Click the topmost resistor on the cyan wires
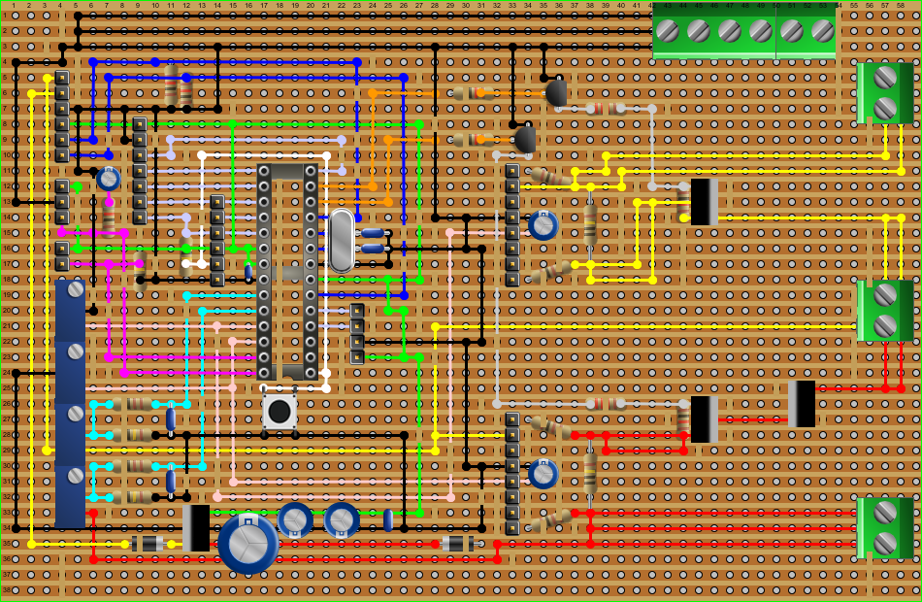 pyautogui.click(x=132, y=404)
